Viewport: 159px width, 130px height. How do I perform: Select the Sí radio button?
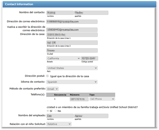tap(48, 111)
